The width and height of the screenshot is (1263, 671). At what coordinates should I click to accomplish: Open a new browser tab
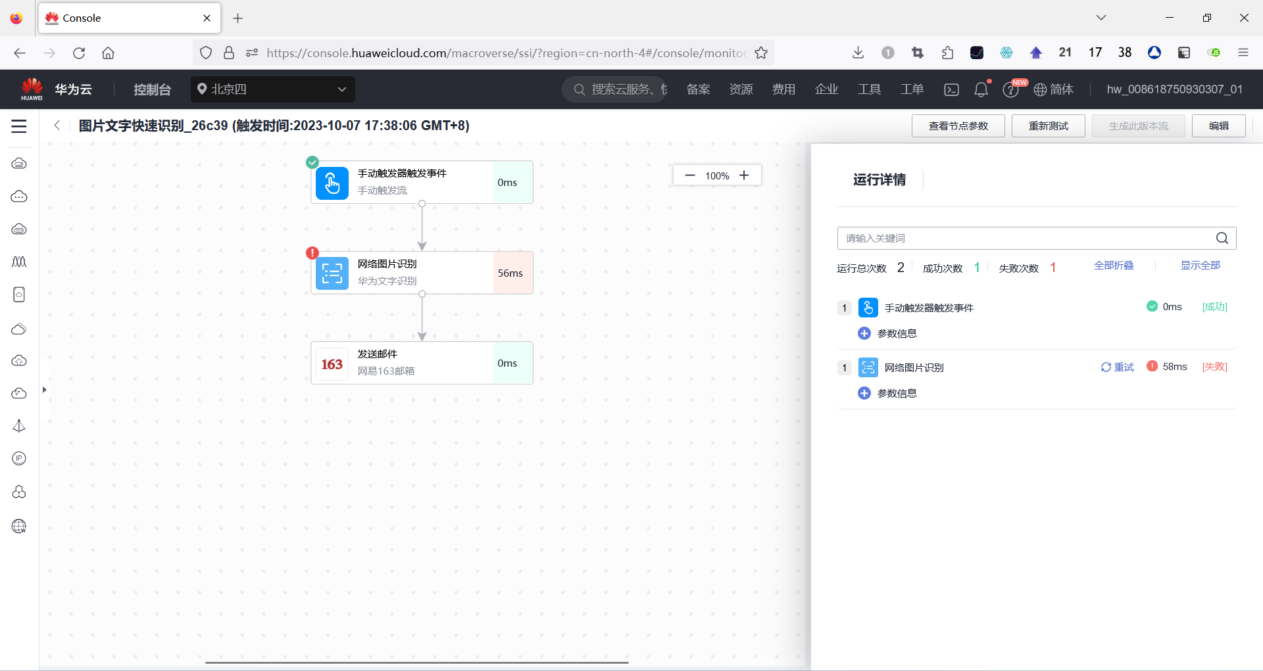tap(238, 18)
